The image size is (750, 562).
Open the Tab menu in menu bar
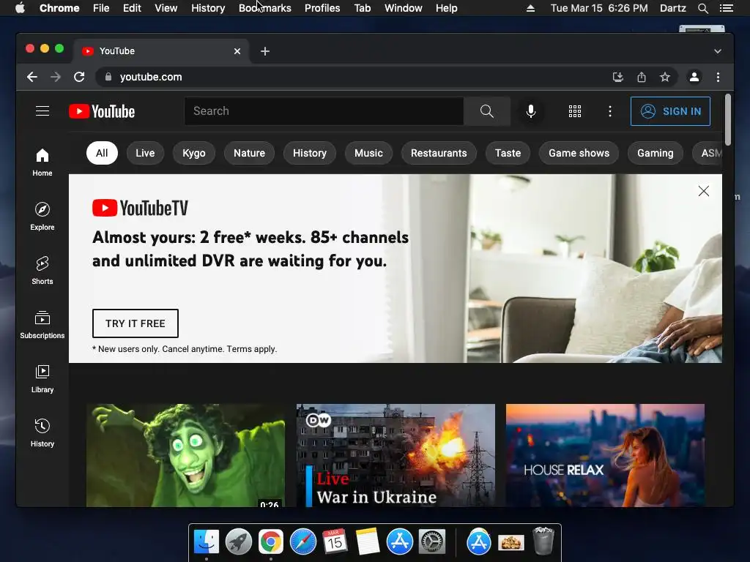click(x=362, y=8)
